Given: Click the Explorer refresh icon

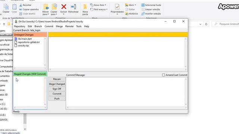Looking at the screenshot, I should point(206,24).
